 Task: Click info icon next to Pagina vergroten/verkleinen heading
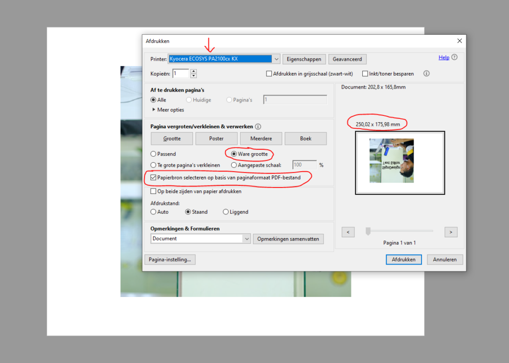point(258,127)
